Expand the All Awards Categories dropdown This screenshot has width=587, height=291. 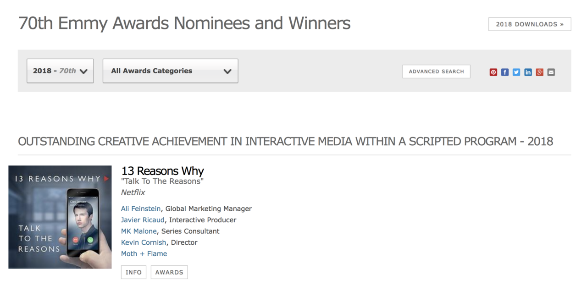tap(170, 71)
